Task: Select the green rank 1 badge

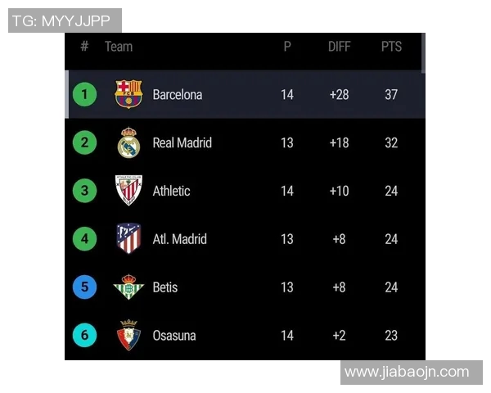Action: coord(84,94)
